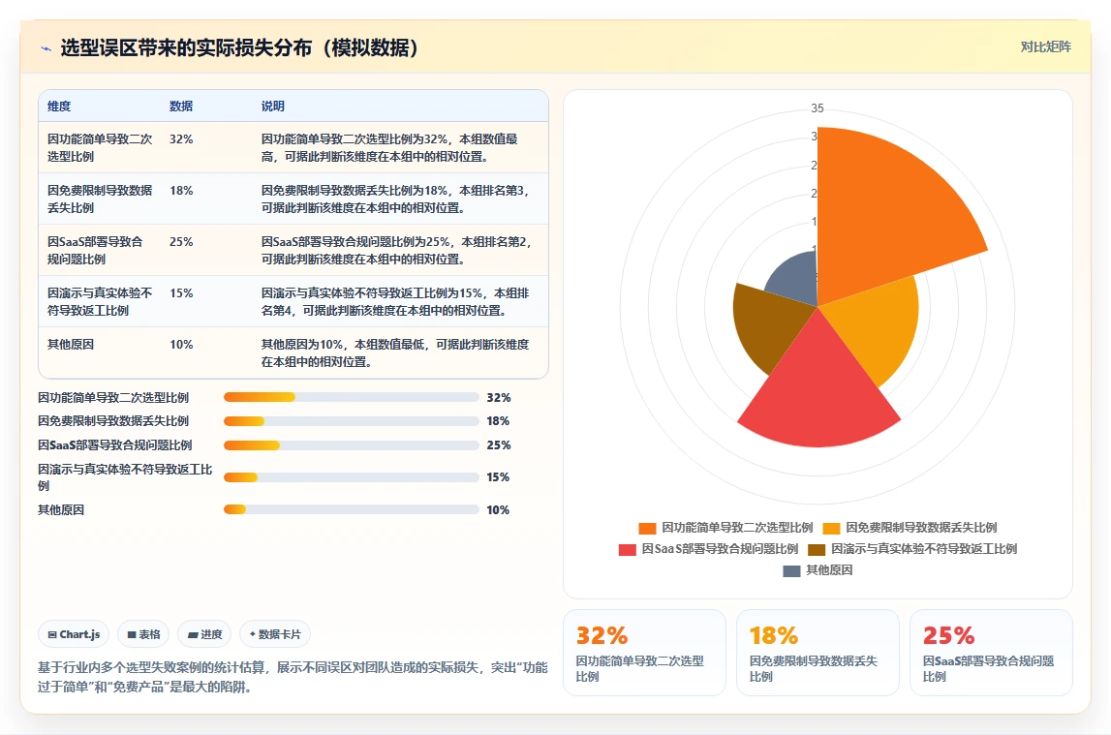1111x735 pixels.
Task: Click the 25% value in the table
Action: 181,242
